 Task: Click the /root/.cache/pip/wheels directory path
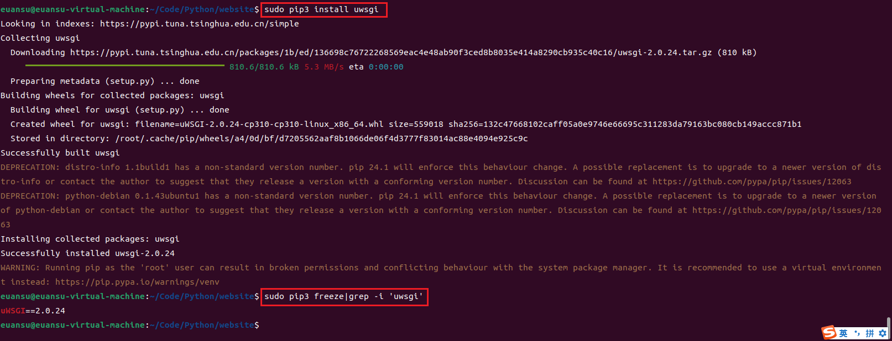pos(321,138)
